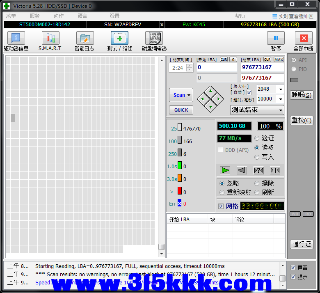
Task: Disable the 声音 sound checkbox
Action: 293,268
